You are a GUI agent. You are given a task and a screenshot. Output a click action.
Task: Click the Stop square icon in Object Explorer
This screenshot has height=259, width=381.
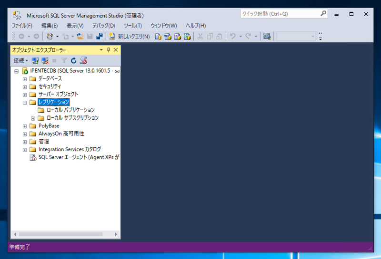click(x=54, y=61)
